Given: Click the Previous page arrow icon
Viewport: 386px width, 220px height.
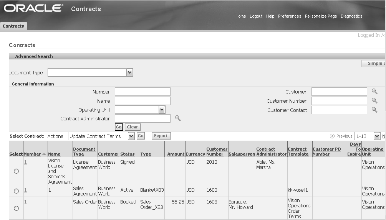Looking at the screenshot, I should pos(332,136).
